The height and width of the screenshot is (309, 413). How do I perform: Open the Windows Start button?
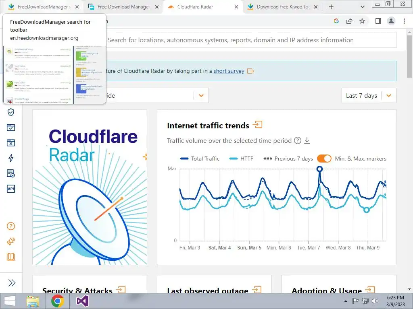click(x=10, y=301)
